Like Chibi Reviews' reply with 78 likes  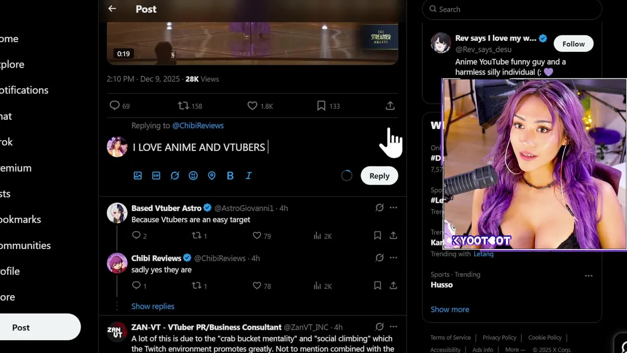coord(262,286)
